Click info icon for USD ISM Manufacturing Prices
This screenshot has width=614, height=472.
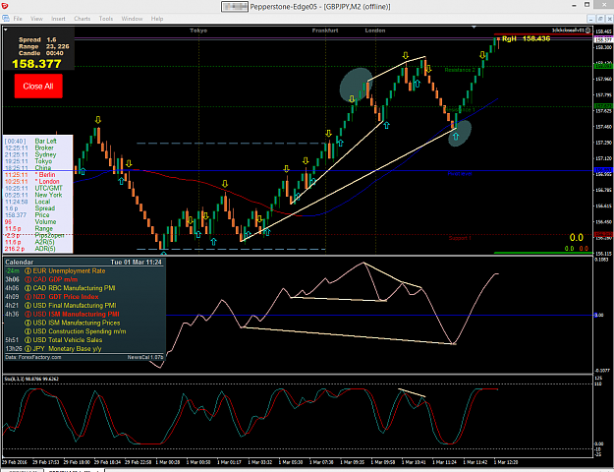tap(28, 323)
